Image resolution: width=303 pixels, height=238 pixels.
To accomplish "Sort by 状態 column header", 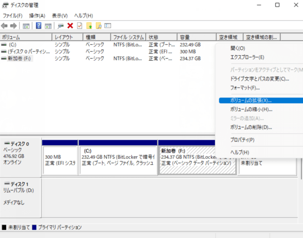I will [162, 37].
